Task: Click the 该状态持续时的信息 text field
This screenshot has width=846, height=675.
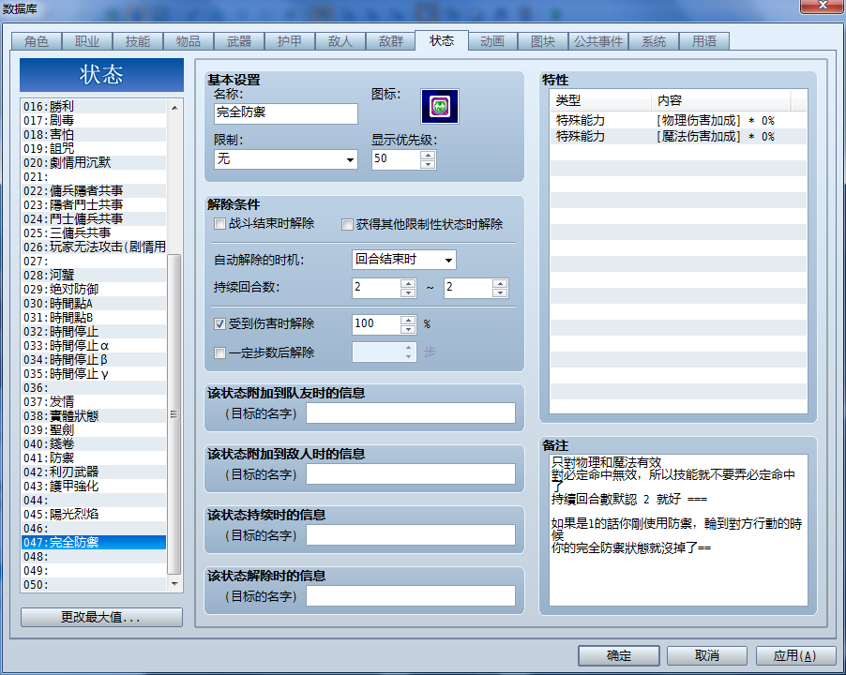Action: 411,535
